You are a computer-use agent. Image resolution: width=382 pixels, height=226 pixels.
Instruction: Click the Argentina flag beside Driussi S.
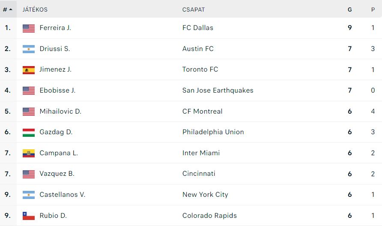[x=29, y=49]
